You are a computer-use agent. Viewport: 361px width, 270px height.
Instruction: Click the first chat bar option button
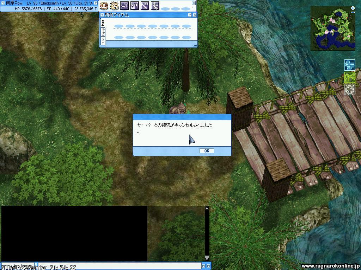coord(203,266)
